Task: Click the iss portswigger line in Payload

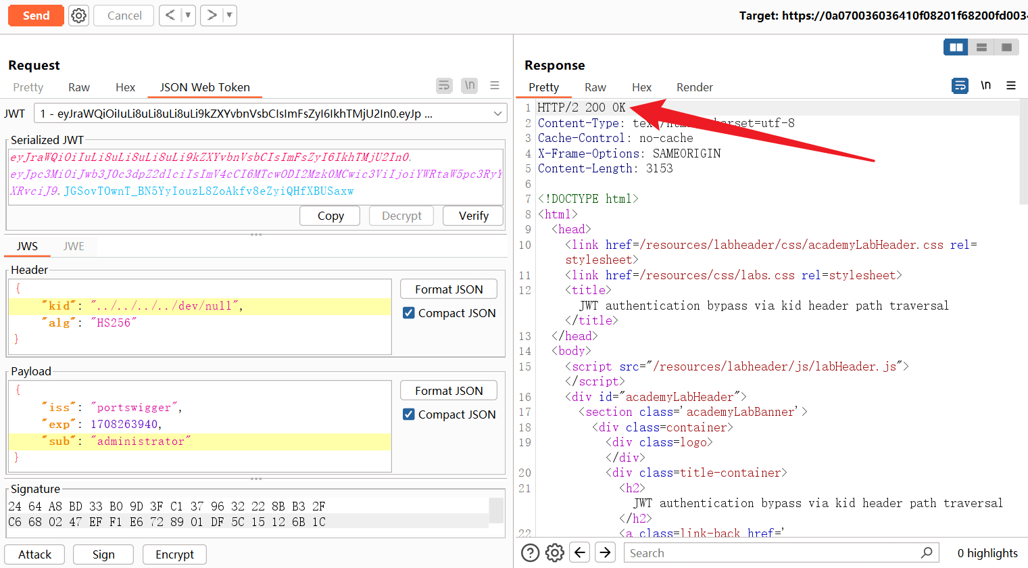Action: pyautogui.click(x=200, y=408)
